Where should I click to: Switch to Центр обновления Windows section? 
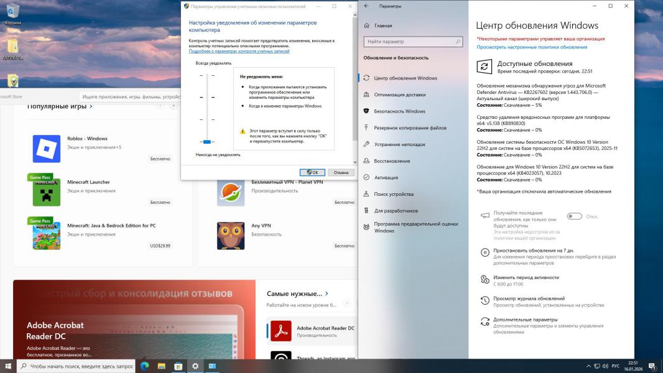[405, 78]
